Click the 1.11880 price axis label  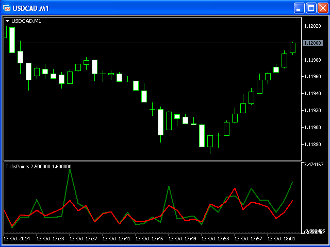tap(313, 145)
